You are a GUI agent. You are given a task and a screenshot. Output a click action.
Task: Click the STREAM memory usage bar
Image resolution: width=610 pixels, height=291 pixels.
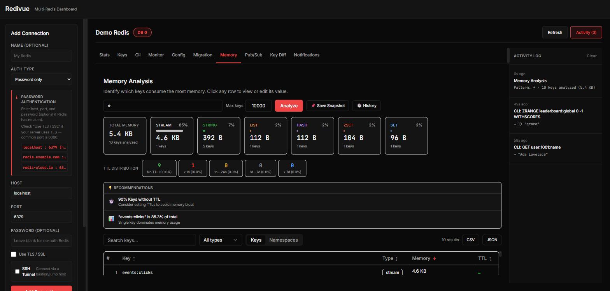pos(170,131)
